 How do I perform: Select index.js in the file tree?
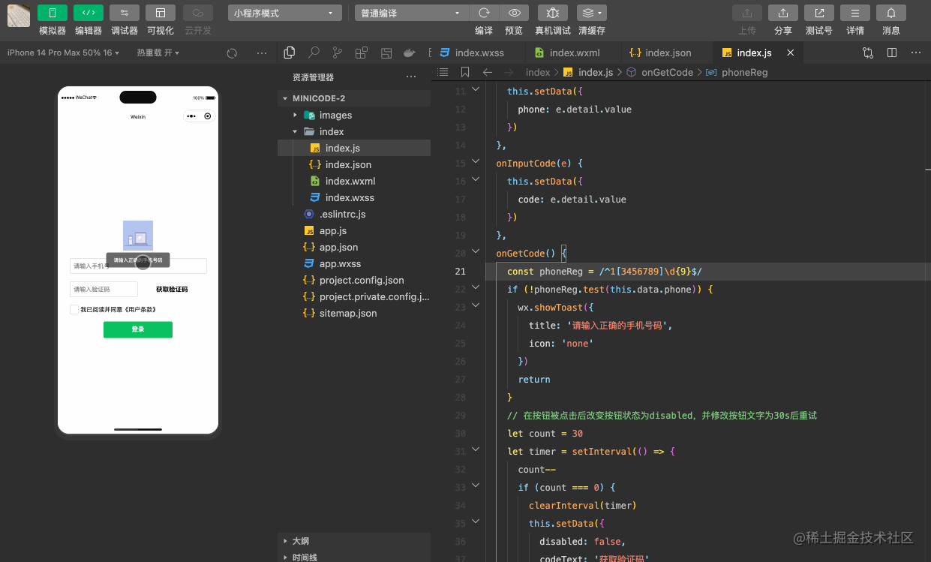click(354, 148)
